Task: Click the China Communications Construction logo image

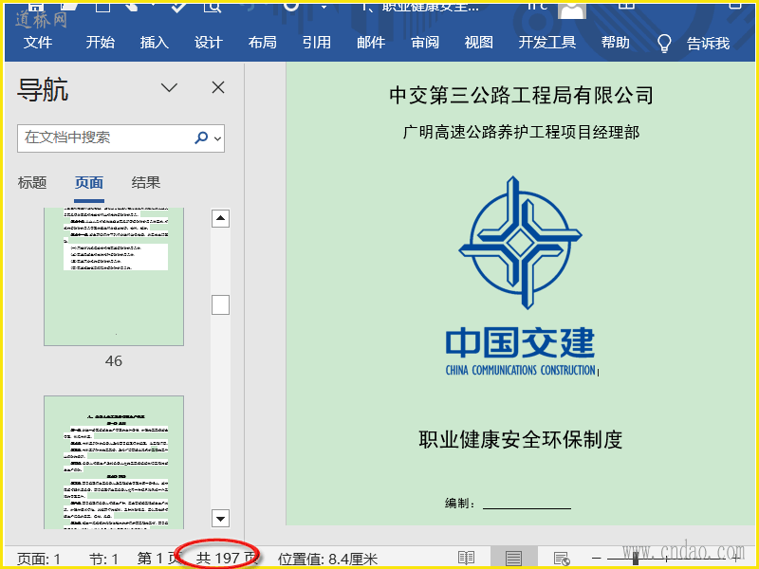Action: tap(521, 276)
